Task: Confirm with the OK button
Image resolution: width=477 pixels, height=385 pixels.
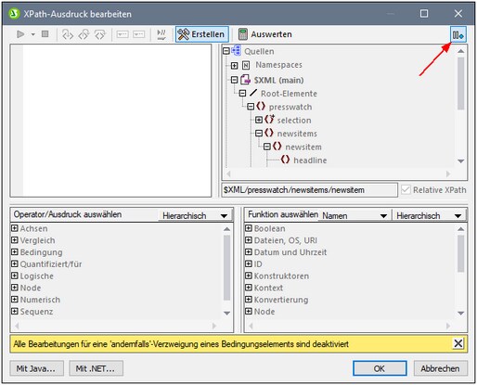Action: tap(380, 368)
